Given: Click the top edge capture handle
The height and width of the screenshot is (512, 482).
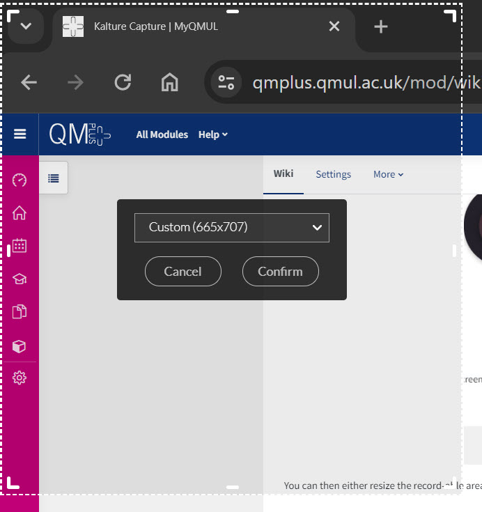Looking at the screenshot, I should coord(233,11).
